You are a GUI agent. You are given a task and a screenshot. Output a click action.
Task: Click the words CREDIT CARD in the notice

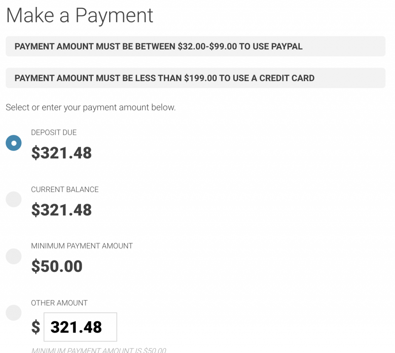coord(287,78)
